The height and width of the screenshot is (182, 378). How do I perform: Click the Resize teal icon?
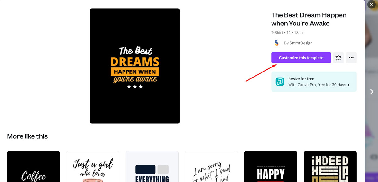(280, 82)
